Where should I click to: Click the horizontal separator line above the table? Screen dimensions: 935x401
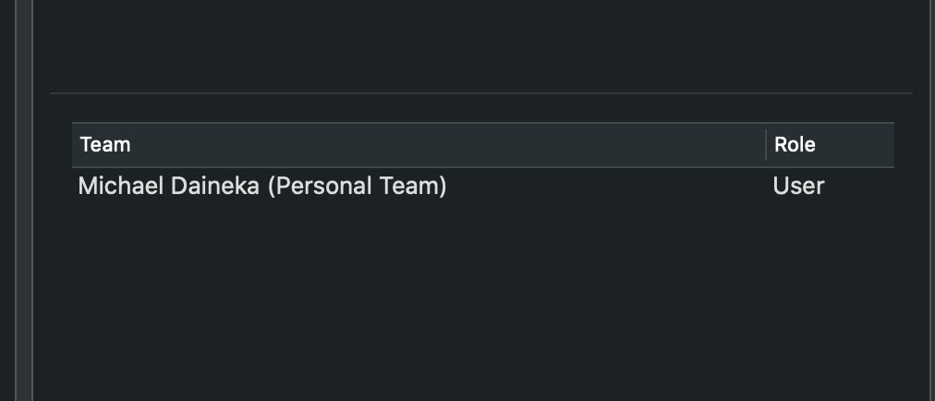[481, 93]
